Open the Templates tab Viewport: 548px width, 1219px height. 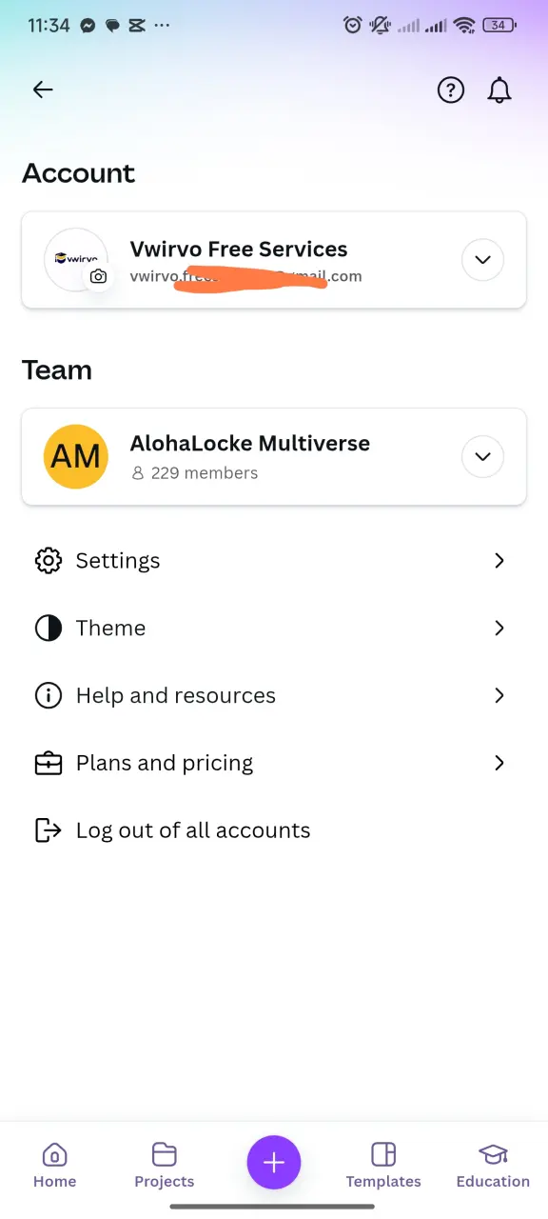[383, 1166]
